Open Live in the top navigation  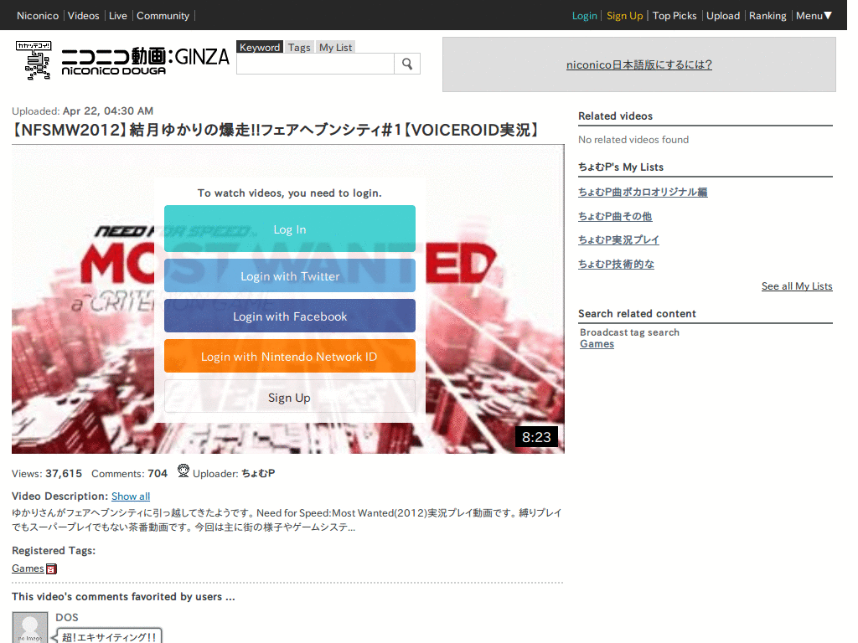118,16
